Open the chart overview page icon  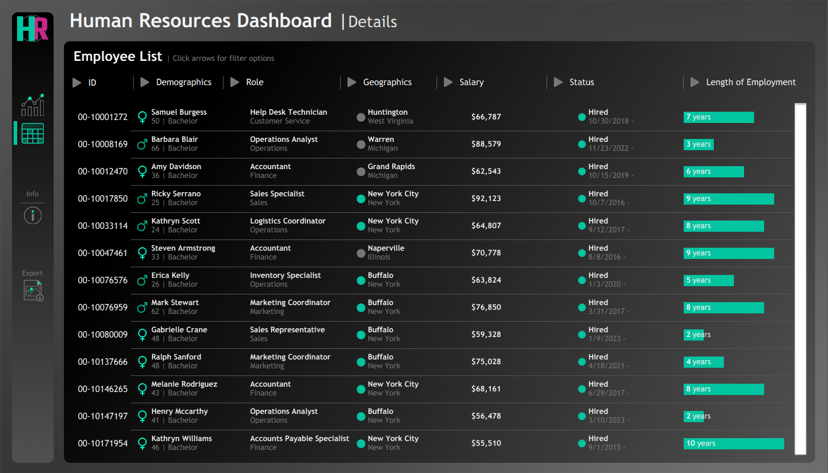pyautogui.click(x=33, y=105)
